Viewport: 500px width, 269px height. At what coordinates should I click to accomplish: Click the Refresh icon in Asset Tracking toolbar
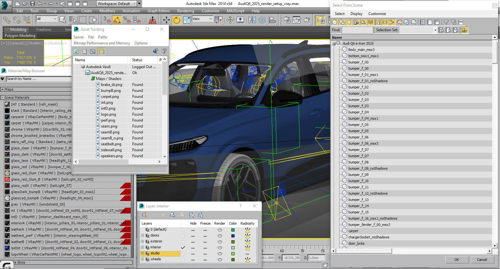[76, 52]
